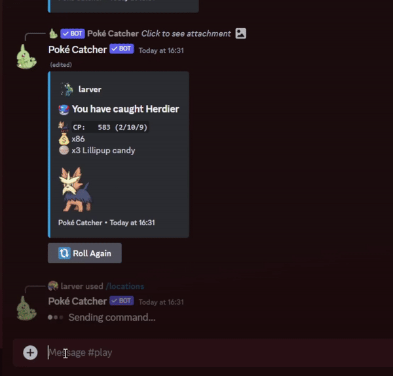This screenshot has height=376, width=393.
Task: Open Poké Catcher username on 16:31 message
Action: pyautogui.click(x=77, y=50)
